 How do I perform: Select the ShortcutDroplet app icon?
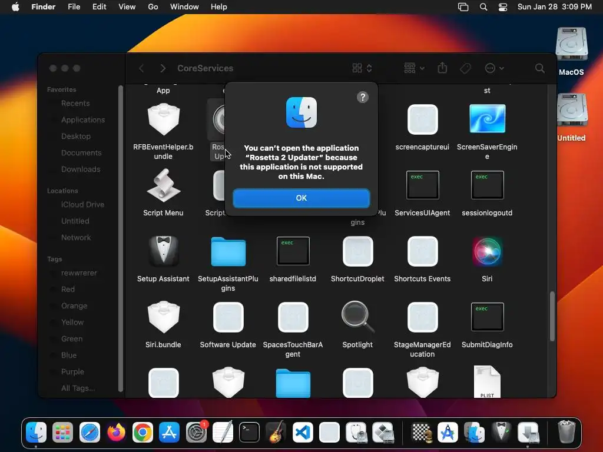(357, 251)
